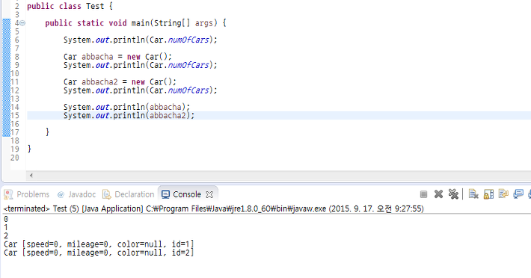Close the Console view tab
This screenshot has height=278, width=531.
[209, 194]
